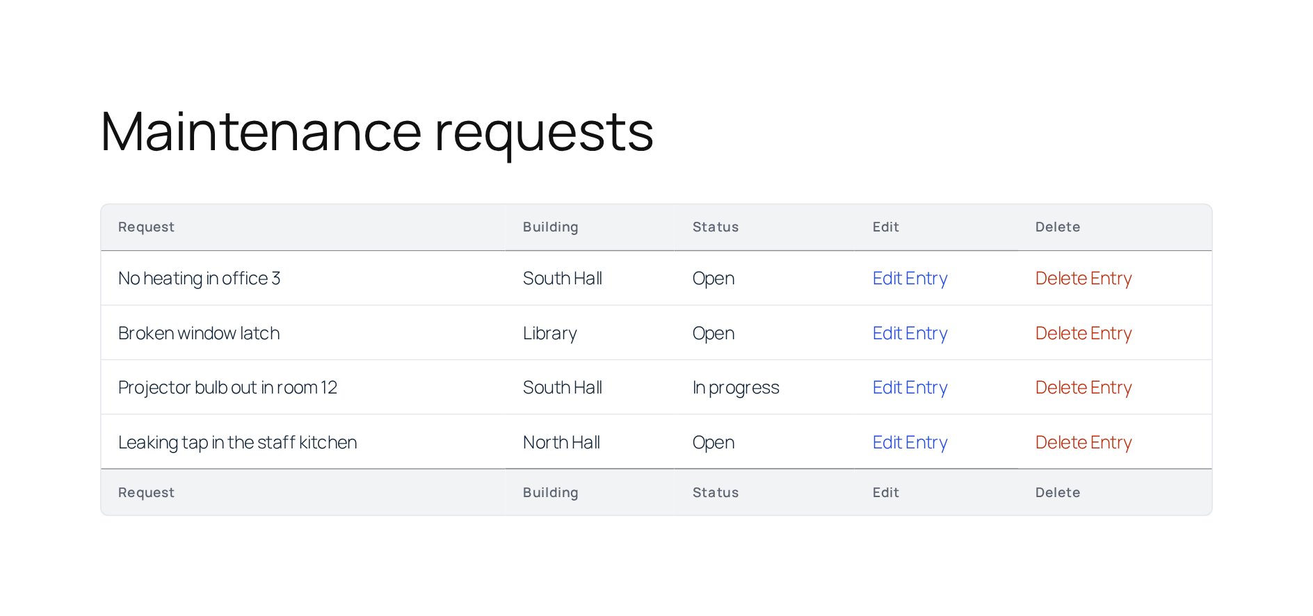Click Edit Entry for No heating in office 3

pos(910,278)
